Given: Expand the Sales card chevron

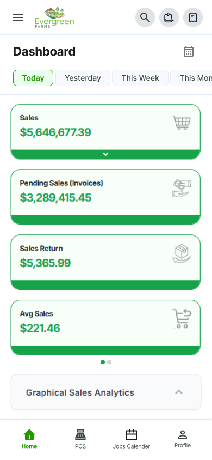Looking at the screenshot, I should click(105, 154).
